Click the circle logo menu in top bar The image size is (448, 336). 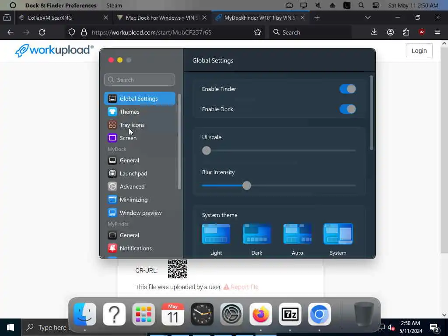pyautogui.click(x=13, y=5)
